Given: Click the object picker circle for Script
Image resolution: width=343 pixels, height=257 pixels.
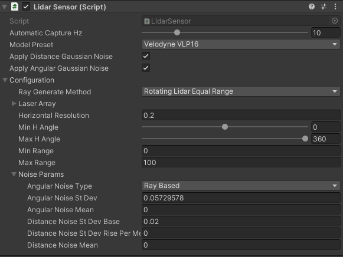Looking at the screenshot, I should click(335, 21).
